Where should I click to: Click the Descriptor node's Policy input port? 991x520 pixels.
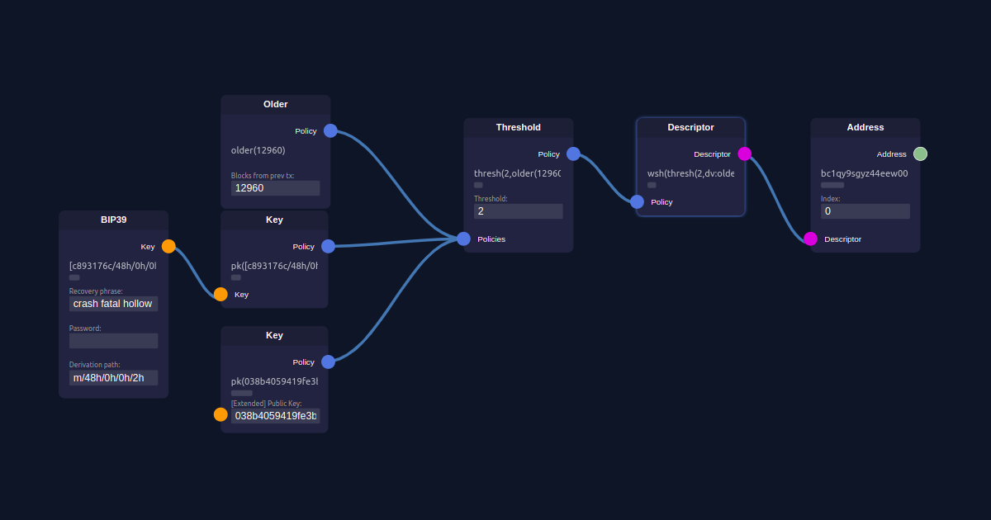click(637, 201)
